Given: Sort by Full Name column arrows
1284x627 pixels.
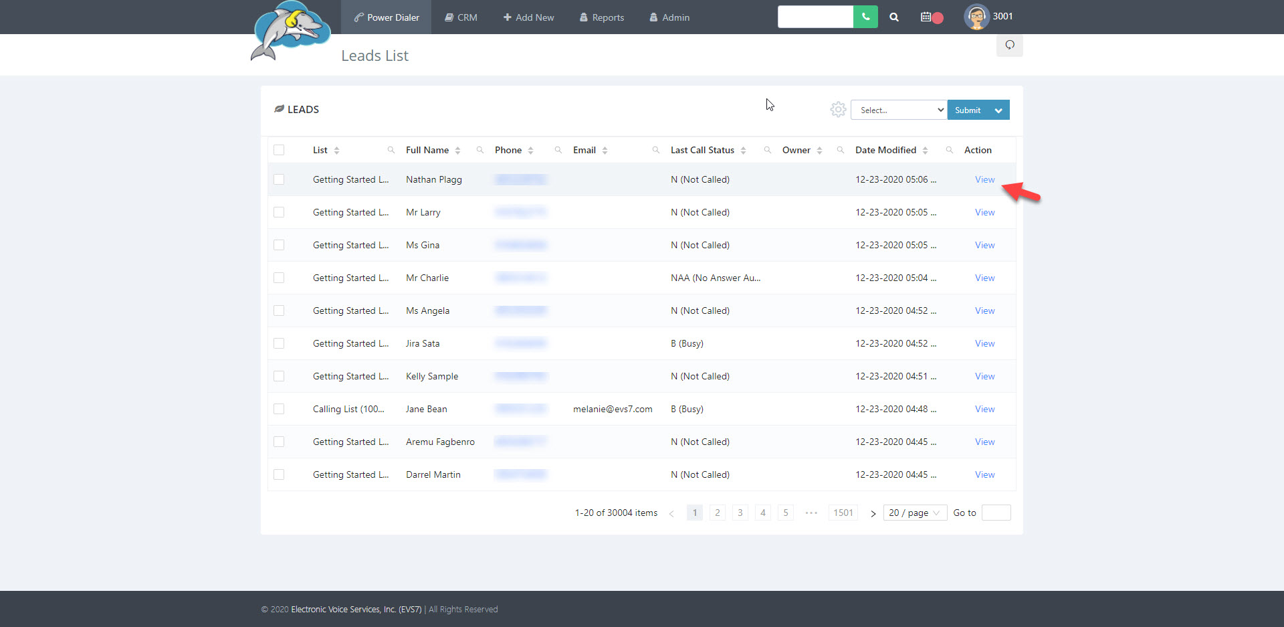Looking at the screenshot, I should (457, 151).
